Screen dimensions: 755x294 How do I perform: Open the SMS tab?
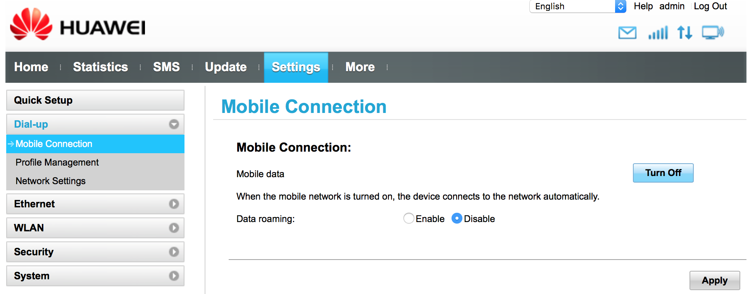point(166,67)
